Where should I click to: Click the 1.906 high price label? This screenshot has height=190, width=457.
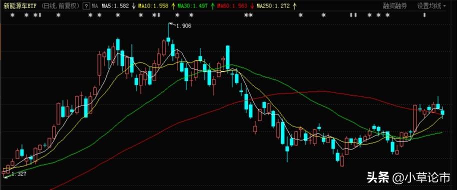184,26
